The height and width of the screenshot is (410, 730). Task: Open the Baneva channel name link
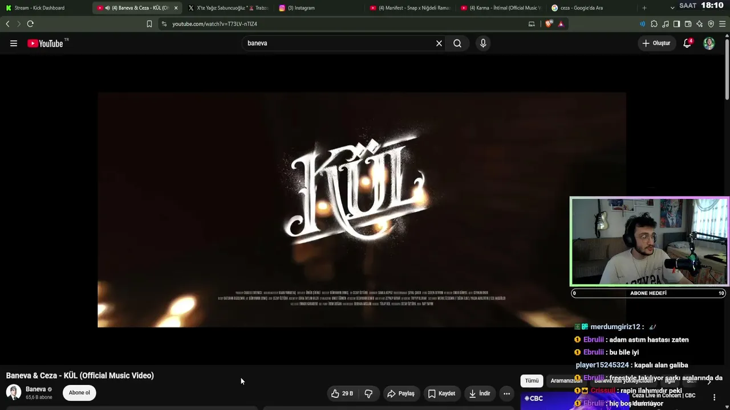click(35, 389)
